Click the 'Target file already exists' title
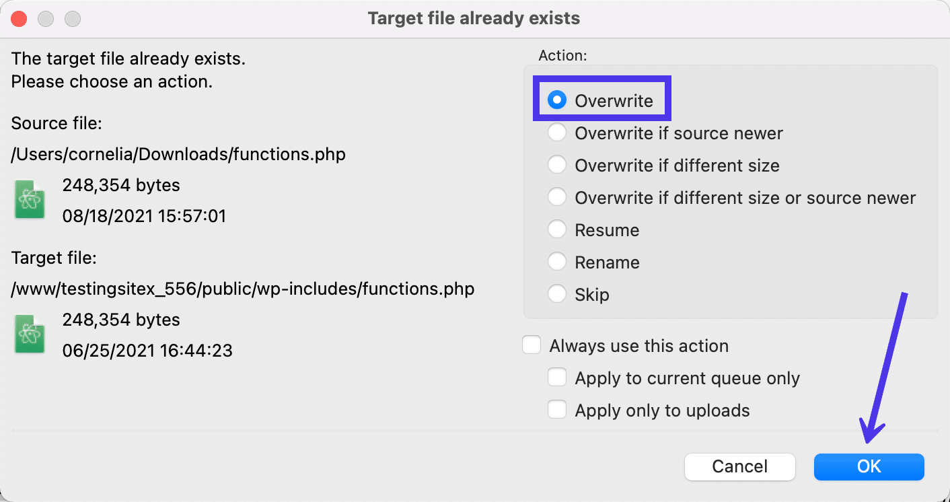This screenshot has width=950, height=502. 473,18
